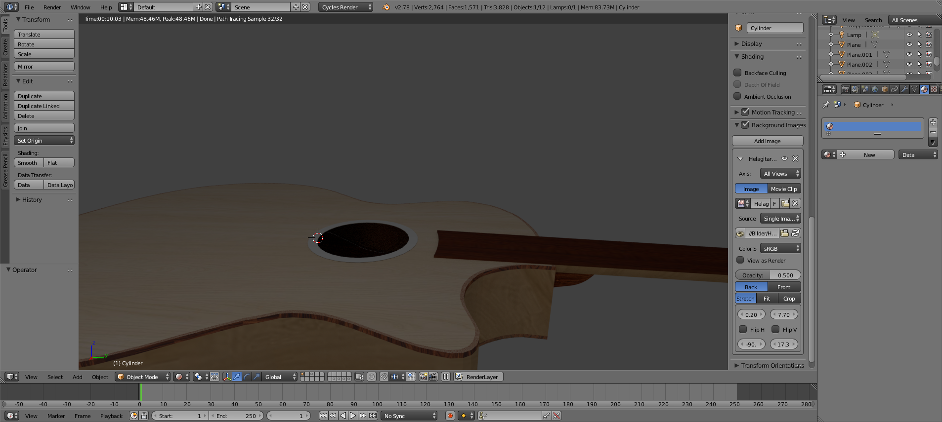Open the Texture checkerboard properties tab
Image resolution: width=942 pixels, height=422 pixels.
point(934,89)
